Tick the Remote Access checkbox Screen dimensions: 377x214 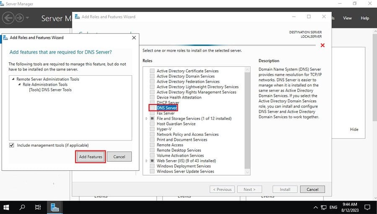click(x=152, y=145)
